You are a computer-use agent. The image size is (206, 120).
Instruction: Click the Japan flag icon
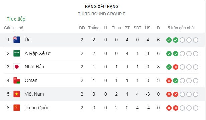17,67
